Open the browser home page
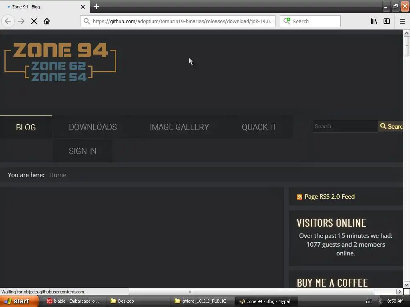This screenshot has height=307, width=410. [47, 21]
